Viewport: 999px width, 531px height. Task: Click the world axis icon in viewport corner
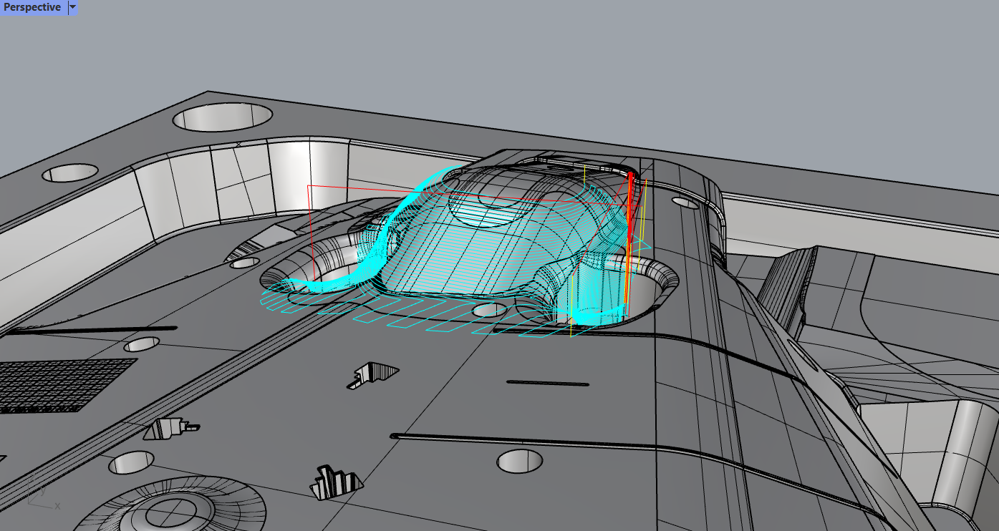point(44,499)
